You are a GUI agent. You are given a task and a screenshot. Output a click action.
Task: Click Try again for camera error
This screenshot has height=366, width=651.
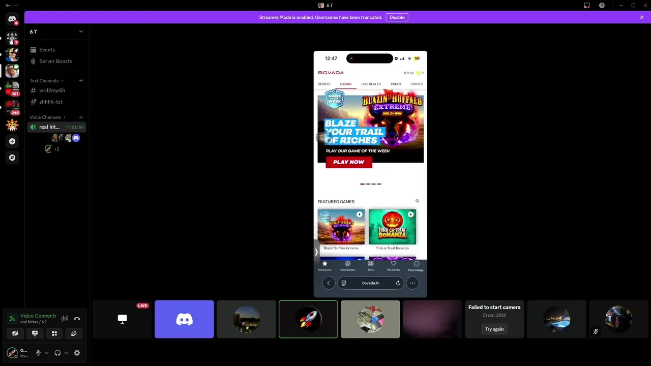(x=494, y=329)
